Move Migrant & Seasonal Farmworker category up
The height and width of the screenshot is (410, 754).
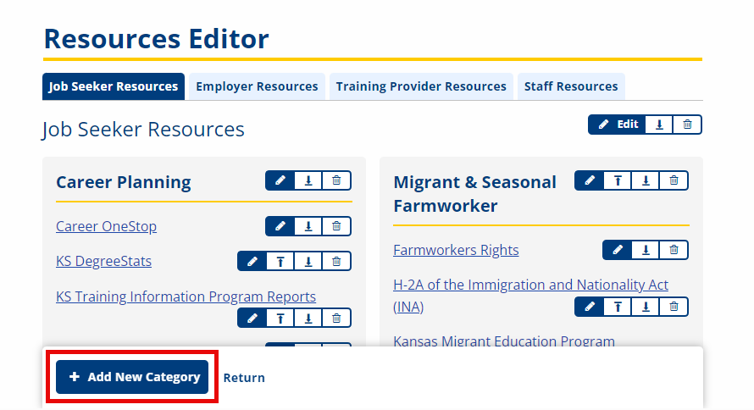[618, 180]
